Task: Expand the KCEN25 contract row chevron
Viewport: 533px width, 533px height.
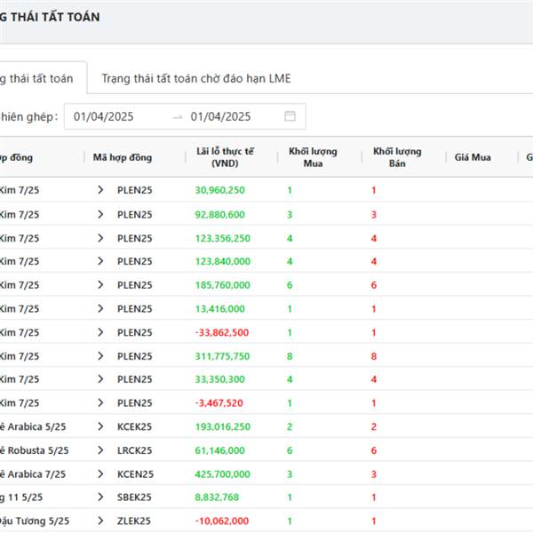Action: tap(100, 474)
